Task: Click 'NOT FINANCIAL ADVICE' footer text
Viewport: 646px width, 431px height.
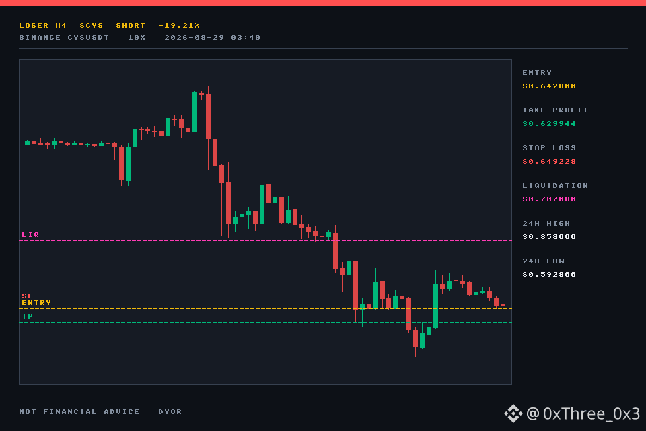Action: (x=79, y=412)
